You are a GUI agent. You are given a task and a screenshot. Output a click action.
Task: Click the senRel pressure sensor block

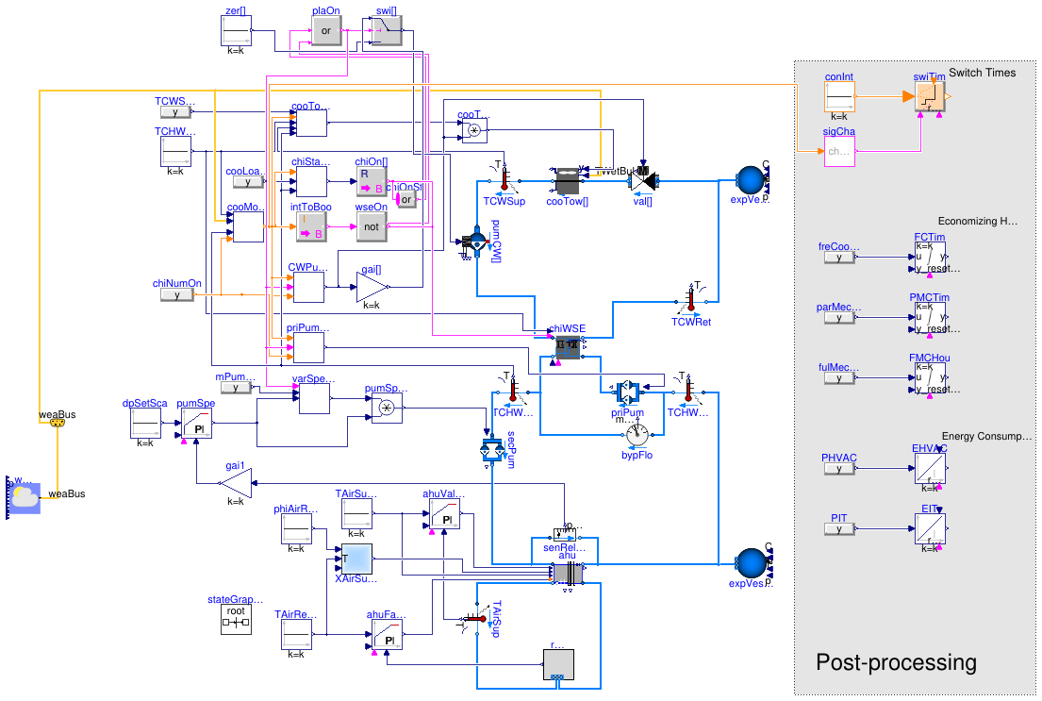tap(567, 534)
